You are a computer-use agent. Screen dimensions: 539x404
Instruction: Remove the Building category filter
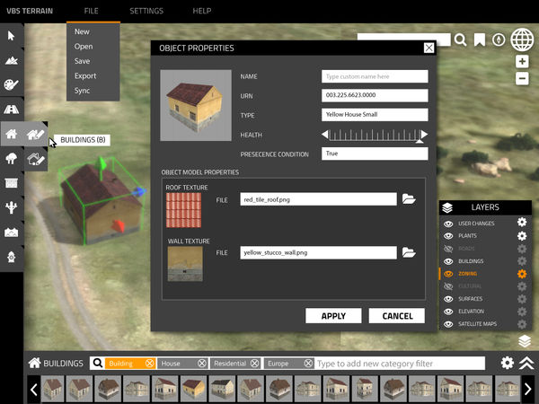pyautogui.click(x=149, y=363)
